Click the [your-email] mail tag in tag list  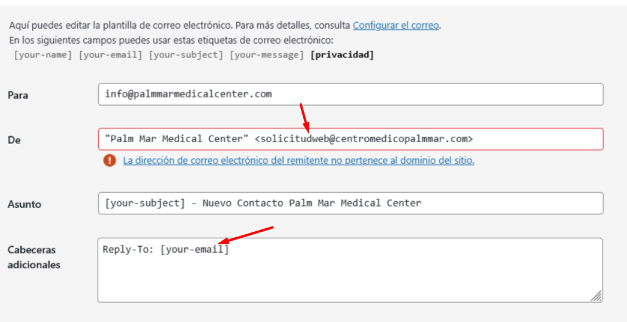click(x=111, y=55)
